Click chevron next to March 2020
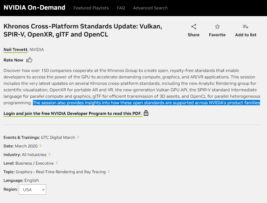 pyautogui.click(x=40, y=146)
